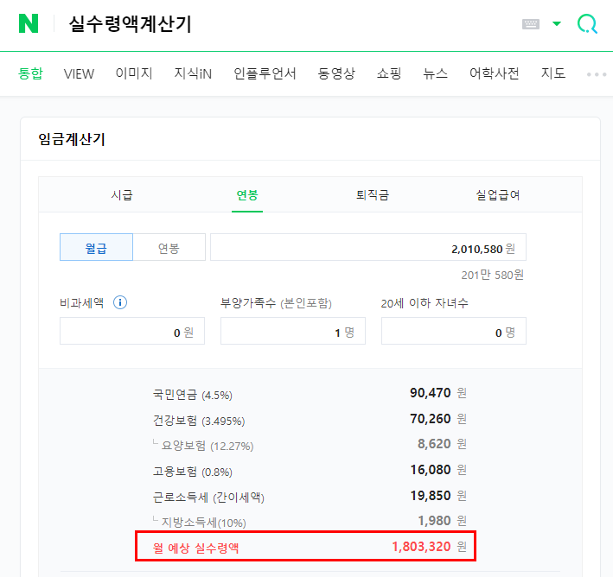This screenshot has width=613, height=577.
Task: Click the 실수령액계산기 search query field
Action: [130, 24]
